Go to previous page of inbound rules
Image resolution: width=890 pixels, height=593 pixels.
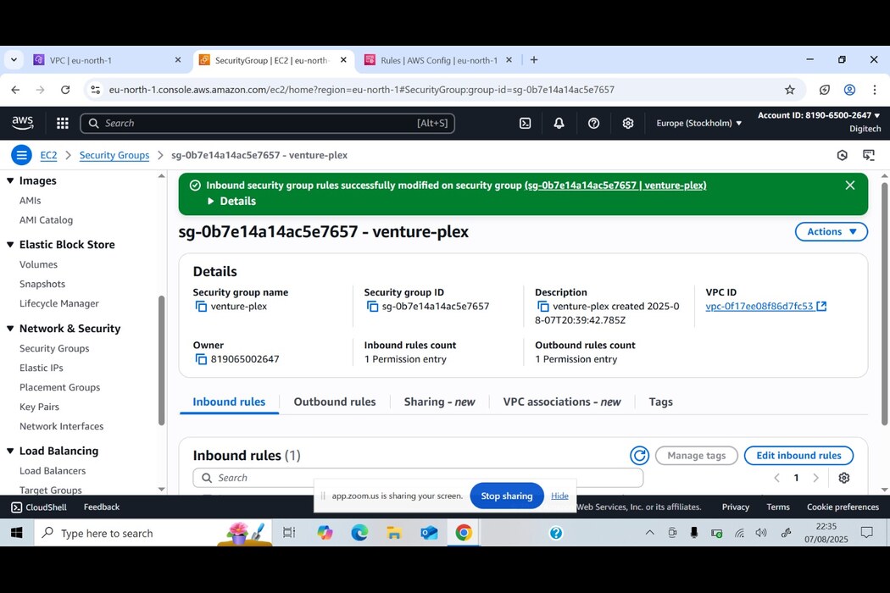776,478
